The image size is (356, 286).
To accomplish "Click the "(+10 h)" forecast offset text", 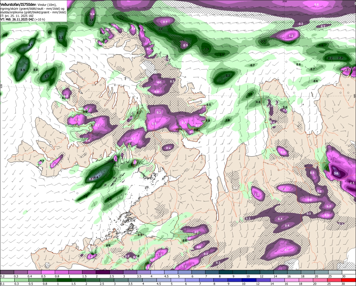I will tap(40, 19).
